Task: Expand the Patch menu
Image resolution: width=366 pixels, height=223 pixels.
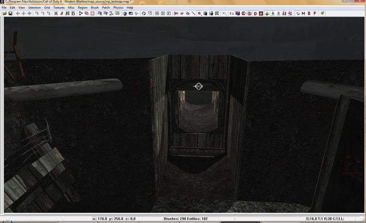Action: pyautogui.click(x=106, y=8)
